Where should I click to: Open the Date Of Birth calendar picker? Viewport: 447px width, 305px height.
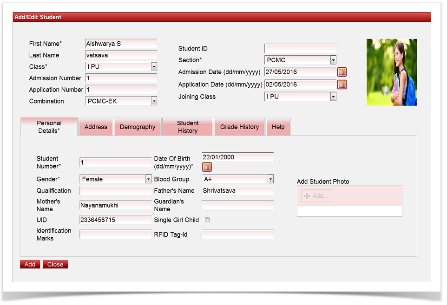(x=207, y=167)
